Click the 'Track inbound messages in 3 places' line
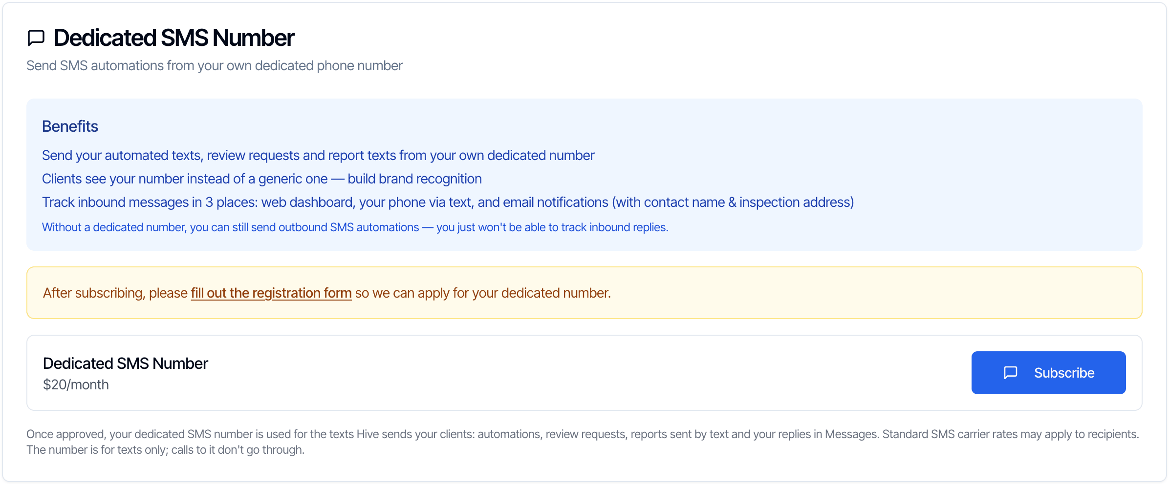1169x484 pixels. [x=448, y=202]
